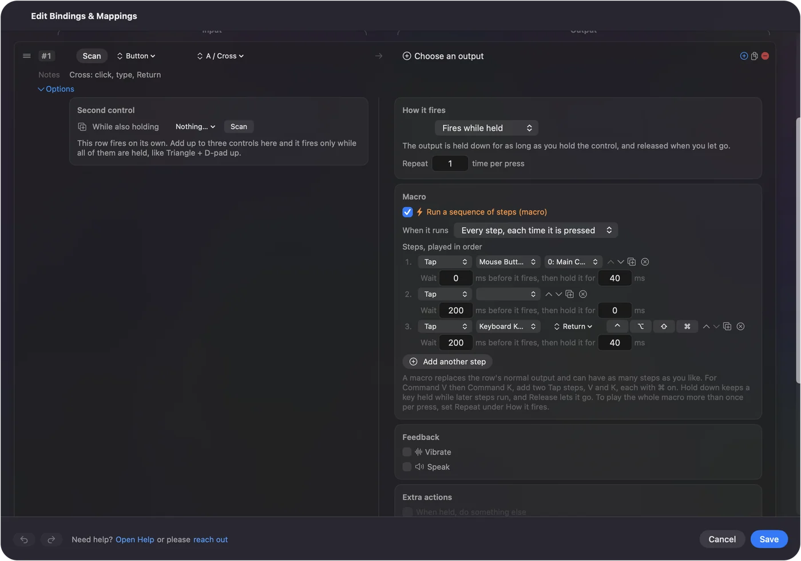Remove macro step 3
Screen dimensions: 801x561
click(x=740, y=327)
